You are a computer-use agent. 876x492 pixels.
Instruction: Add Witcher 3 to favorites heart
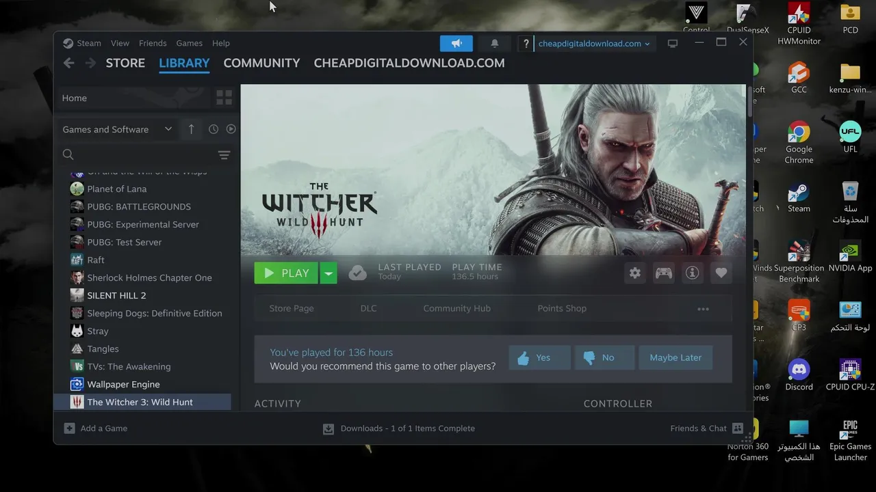click(x=721, y=273)
